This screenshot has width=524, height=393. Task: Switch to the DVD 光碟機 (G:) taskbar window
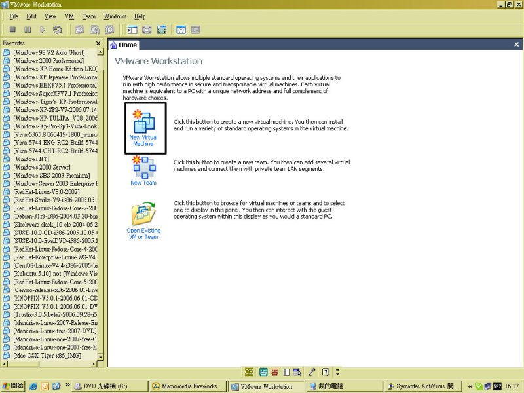tap(110, 386)
